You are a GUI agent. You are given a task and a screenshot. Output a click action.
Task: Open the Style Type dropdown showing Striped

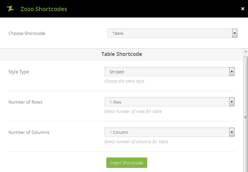pyautogui.click(x=167, y=72)
